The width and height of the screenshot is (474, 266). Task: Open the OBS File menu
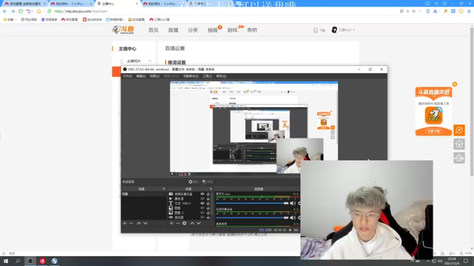pos(127,76)
